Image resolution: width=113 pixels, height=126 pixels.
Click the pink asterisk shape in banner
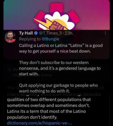point(57,16)
